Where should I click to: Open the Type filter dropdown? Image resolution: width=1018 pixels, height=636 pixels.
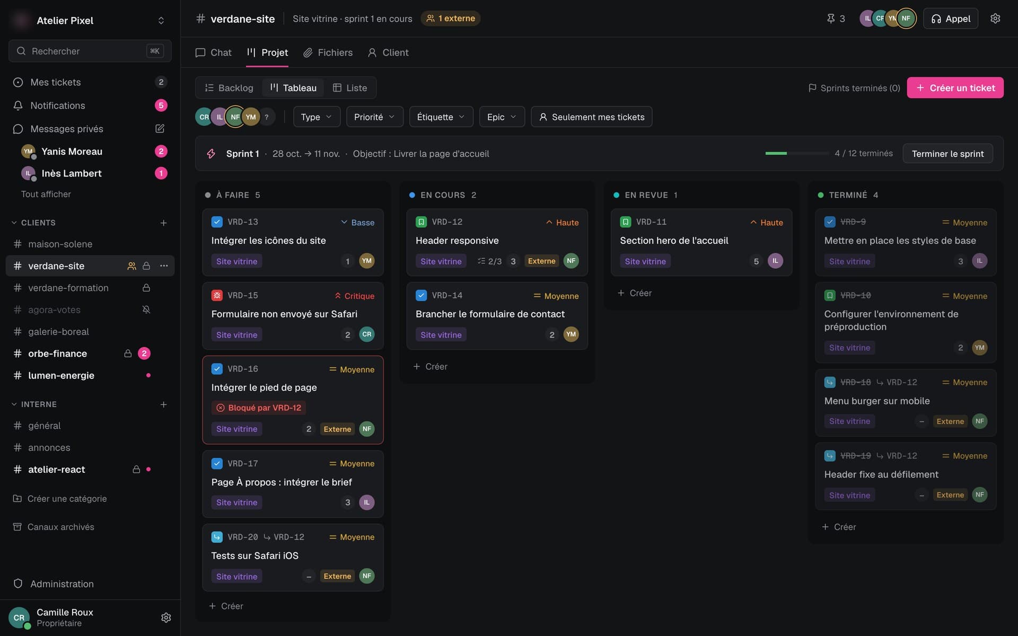[317, 117]
